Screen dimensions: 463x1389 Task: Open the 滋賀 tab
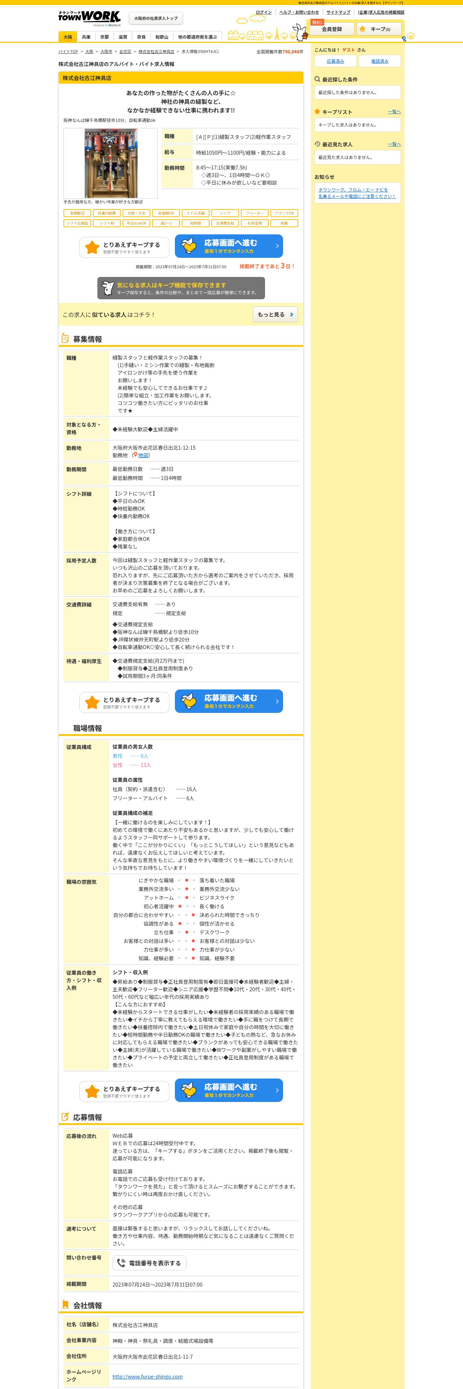coord(123,37)
